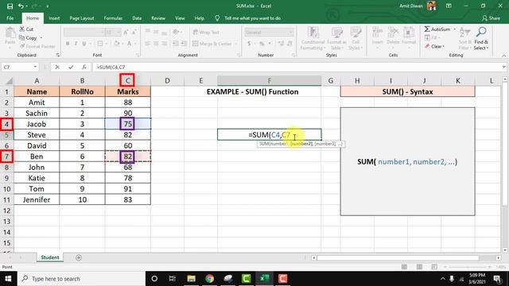Open the Font Color A picker

tap(129, 44)
